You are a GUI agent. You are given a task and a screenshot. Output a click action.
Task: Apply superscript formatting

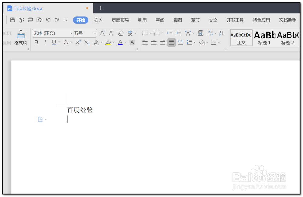click(78, 42)
